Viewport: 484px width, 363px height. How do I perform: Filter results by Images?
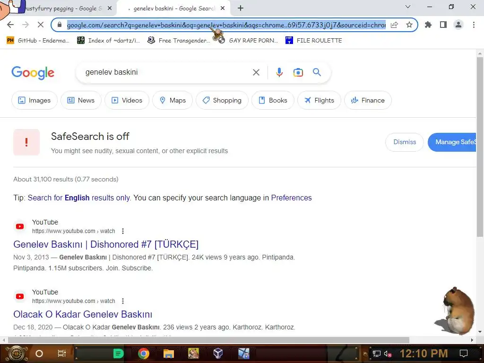(35, 100)
